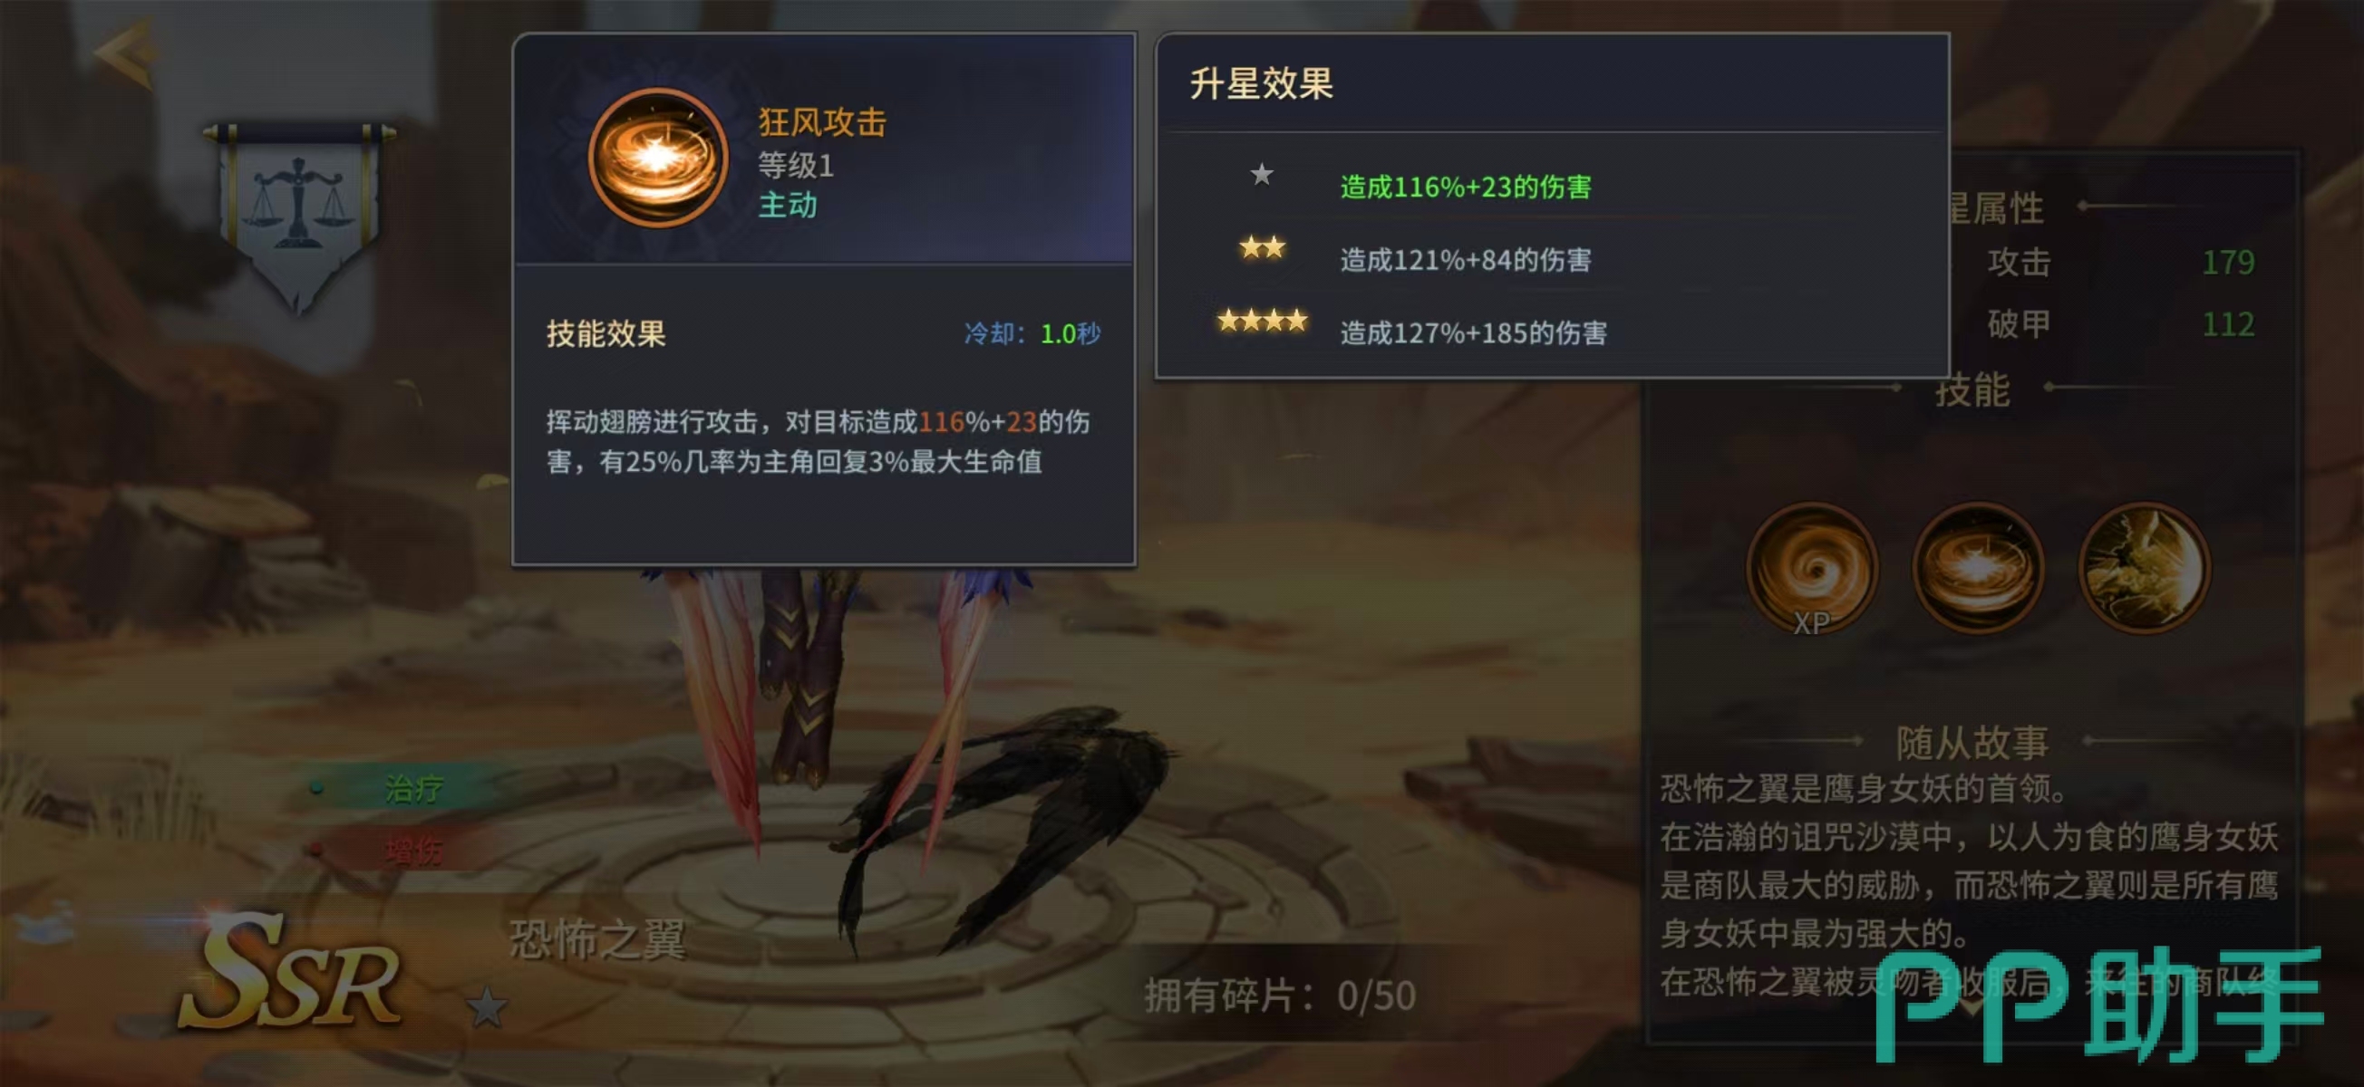This screenshot has width=2364, height=1087.
Task: Tap the back arrow icon
Action: pos(126,55)
